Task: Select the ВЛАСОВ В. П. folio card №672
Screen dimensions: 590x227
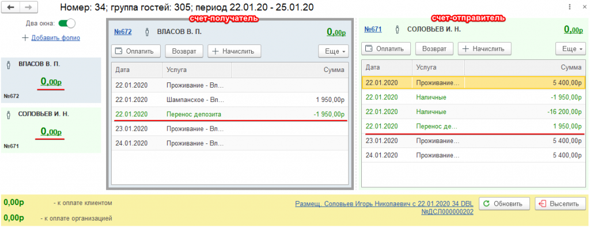Action: pos(51,80)
